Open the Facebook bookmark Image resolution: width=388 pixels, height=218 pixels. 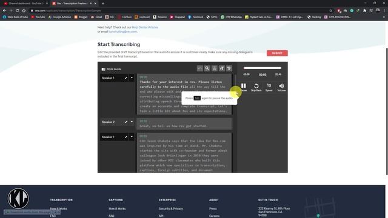(x=195, y=17)
